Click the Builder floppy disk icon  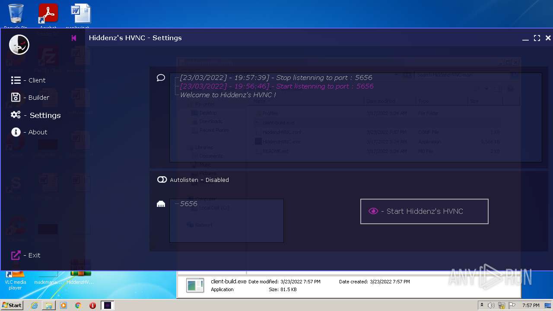16,98
